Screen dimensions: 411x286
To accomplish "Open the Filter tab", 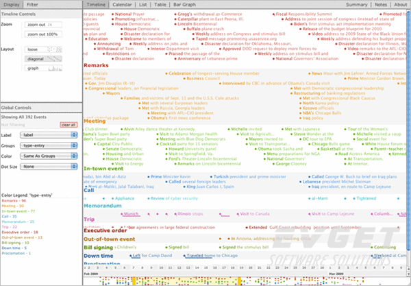I will [x=32, y=5].
